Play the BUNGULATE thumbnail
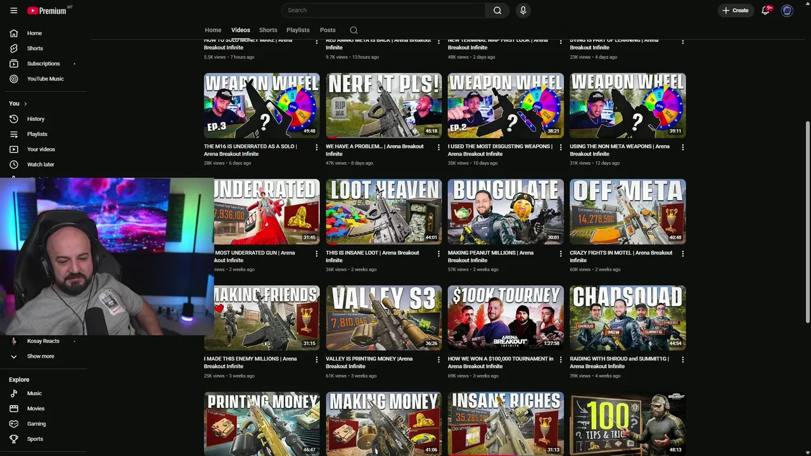811x456 pixels. 506,212
